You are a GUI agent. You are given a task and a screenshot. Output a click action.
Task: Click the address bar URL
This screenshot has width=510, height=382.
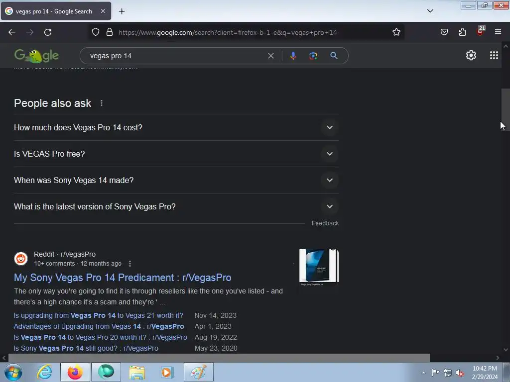point(228,32)
